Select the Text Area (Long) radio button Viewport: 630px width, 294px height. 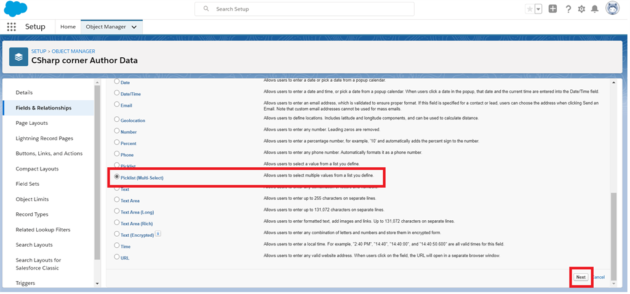coord(117,211)
